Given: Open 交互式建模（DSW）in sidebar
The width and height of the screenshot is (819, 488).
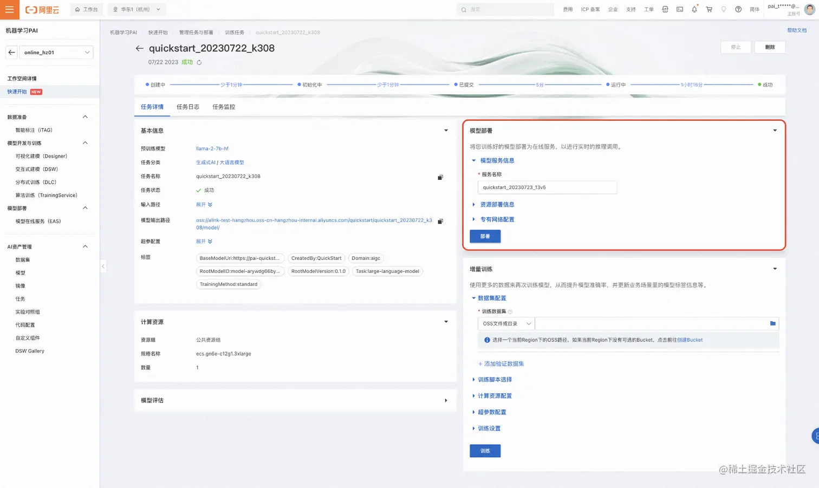Looking at the screenshot, I should [37, 170].
